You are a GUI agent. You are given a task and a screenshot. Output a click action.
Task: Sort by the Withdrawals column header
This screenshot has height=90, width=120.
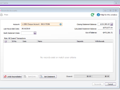[x=104, y=41]
